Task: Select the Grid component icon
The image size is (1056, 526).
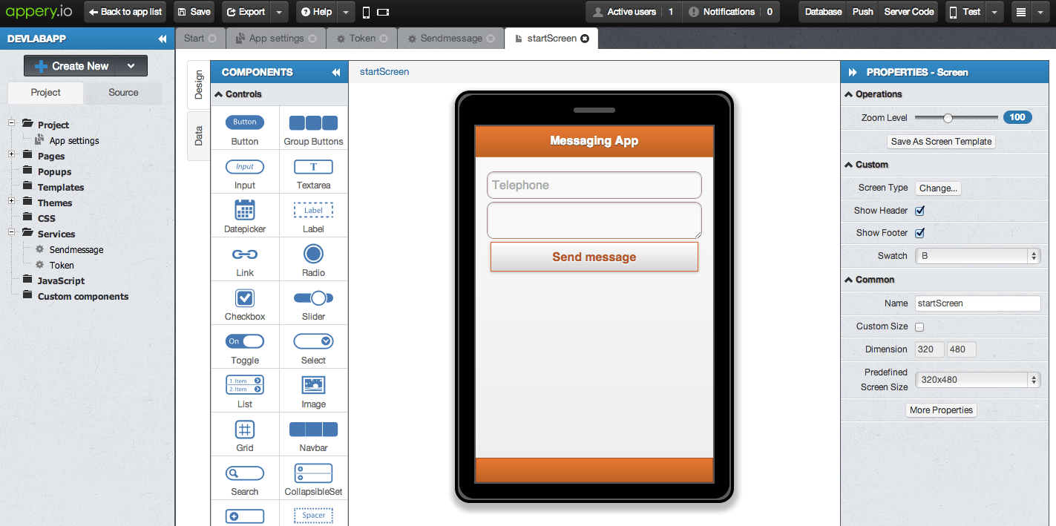Action: (x=245, y=430)
